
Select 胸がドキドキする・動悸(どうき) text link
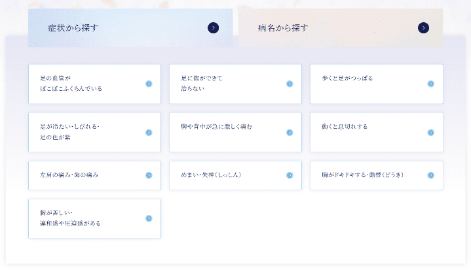(x=362, y=175)
